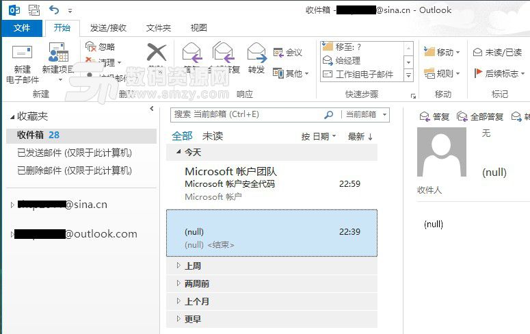
Task: Expand the sina.cn account
Action: pos(12,205)
